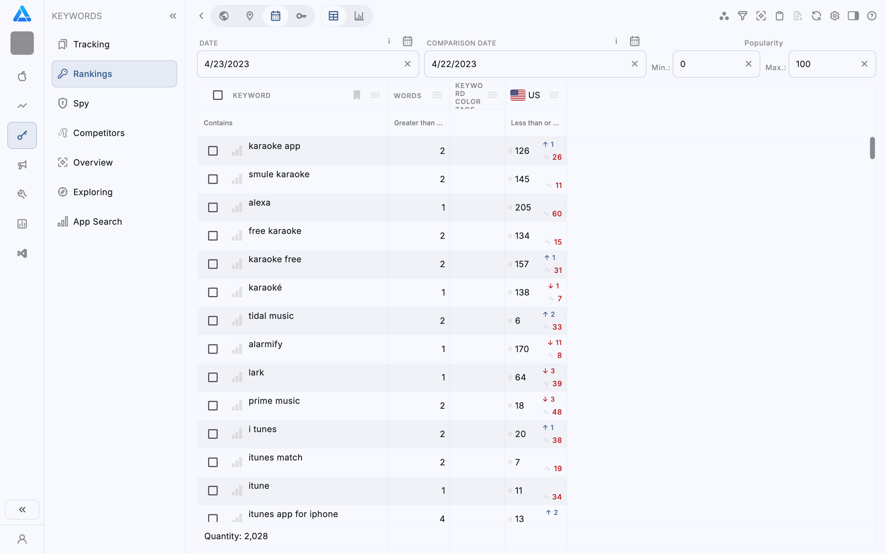This screenshot has height=554, width=886.
Task: Open the US column menu handle
Action: pyautogui.click(x=554, y=95)
